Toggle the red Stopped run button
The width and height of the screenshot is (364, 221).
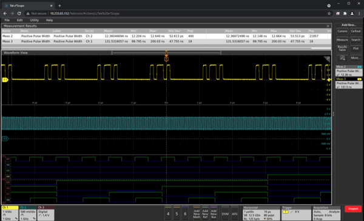point(353,209)
